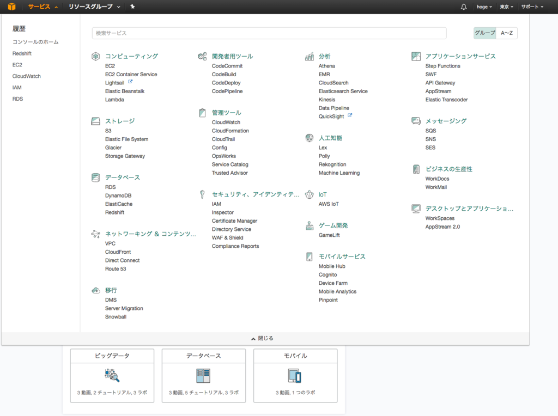This screenshot has height=416, width=558.
Task: Collapse the panel with 閉じる
Action: (262, 339)
